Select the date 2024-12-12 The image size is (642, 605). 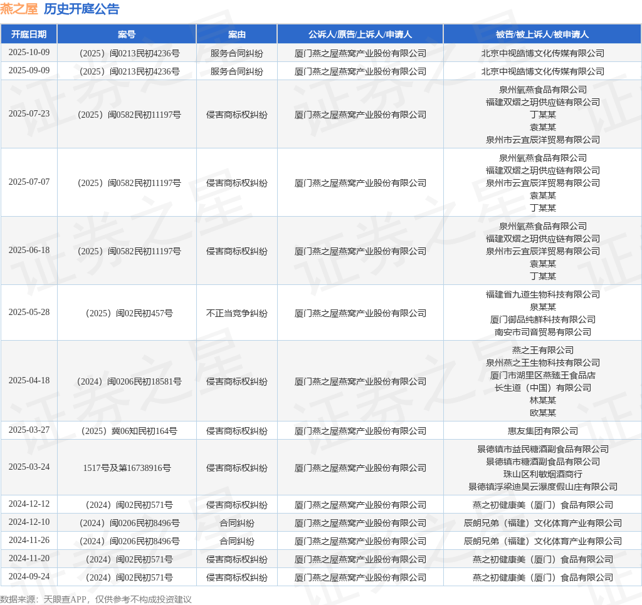pyautogui.click(x=29, y=504)
